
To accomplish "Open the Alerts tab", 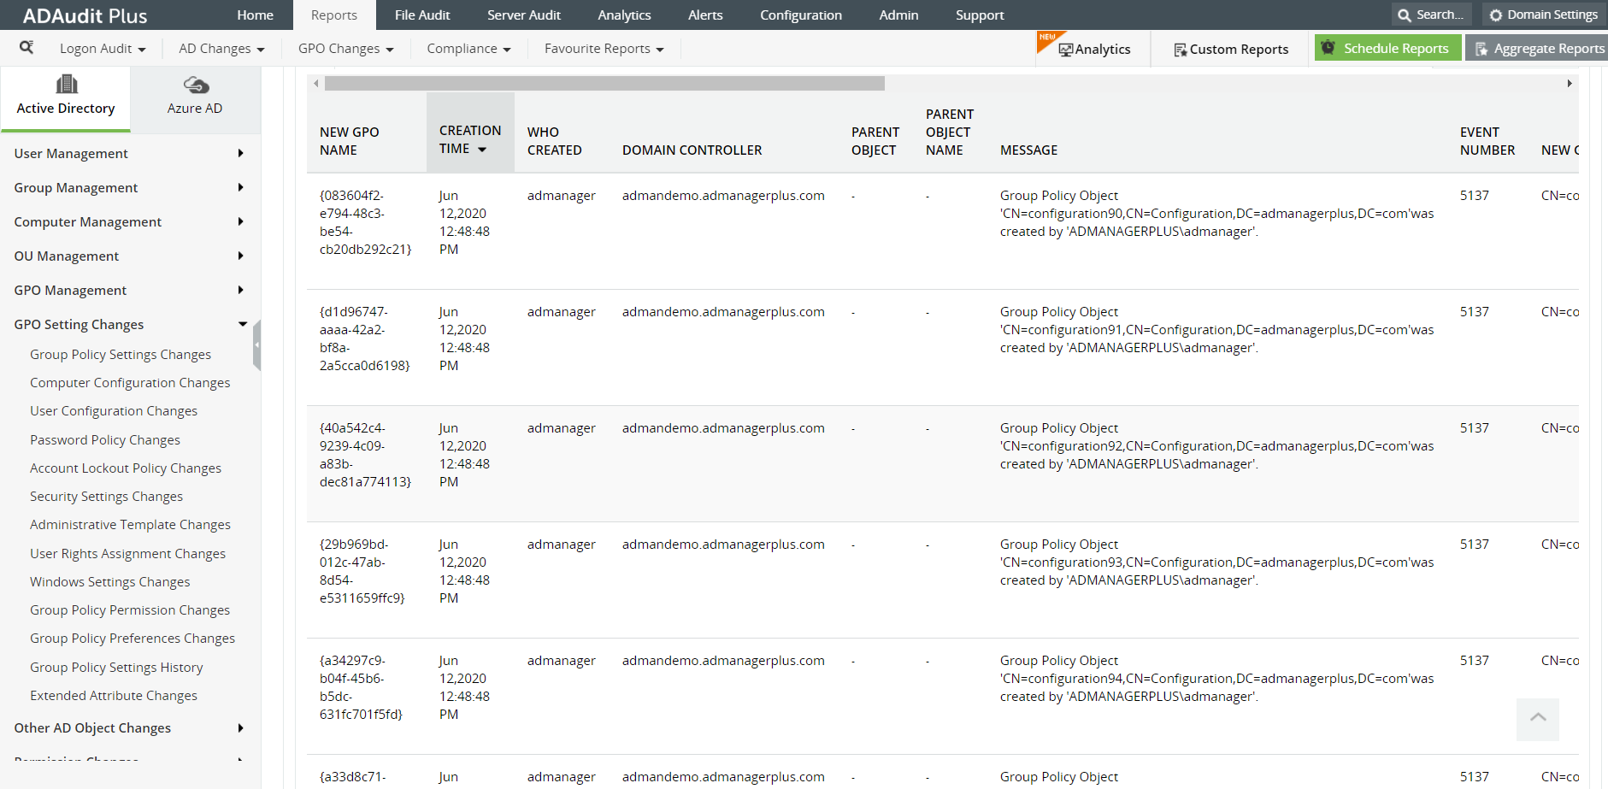I will [705, 15].
